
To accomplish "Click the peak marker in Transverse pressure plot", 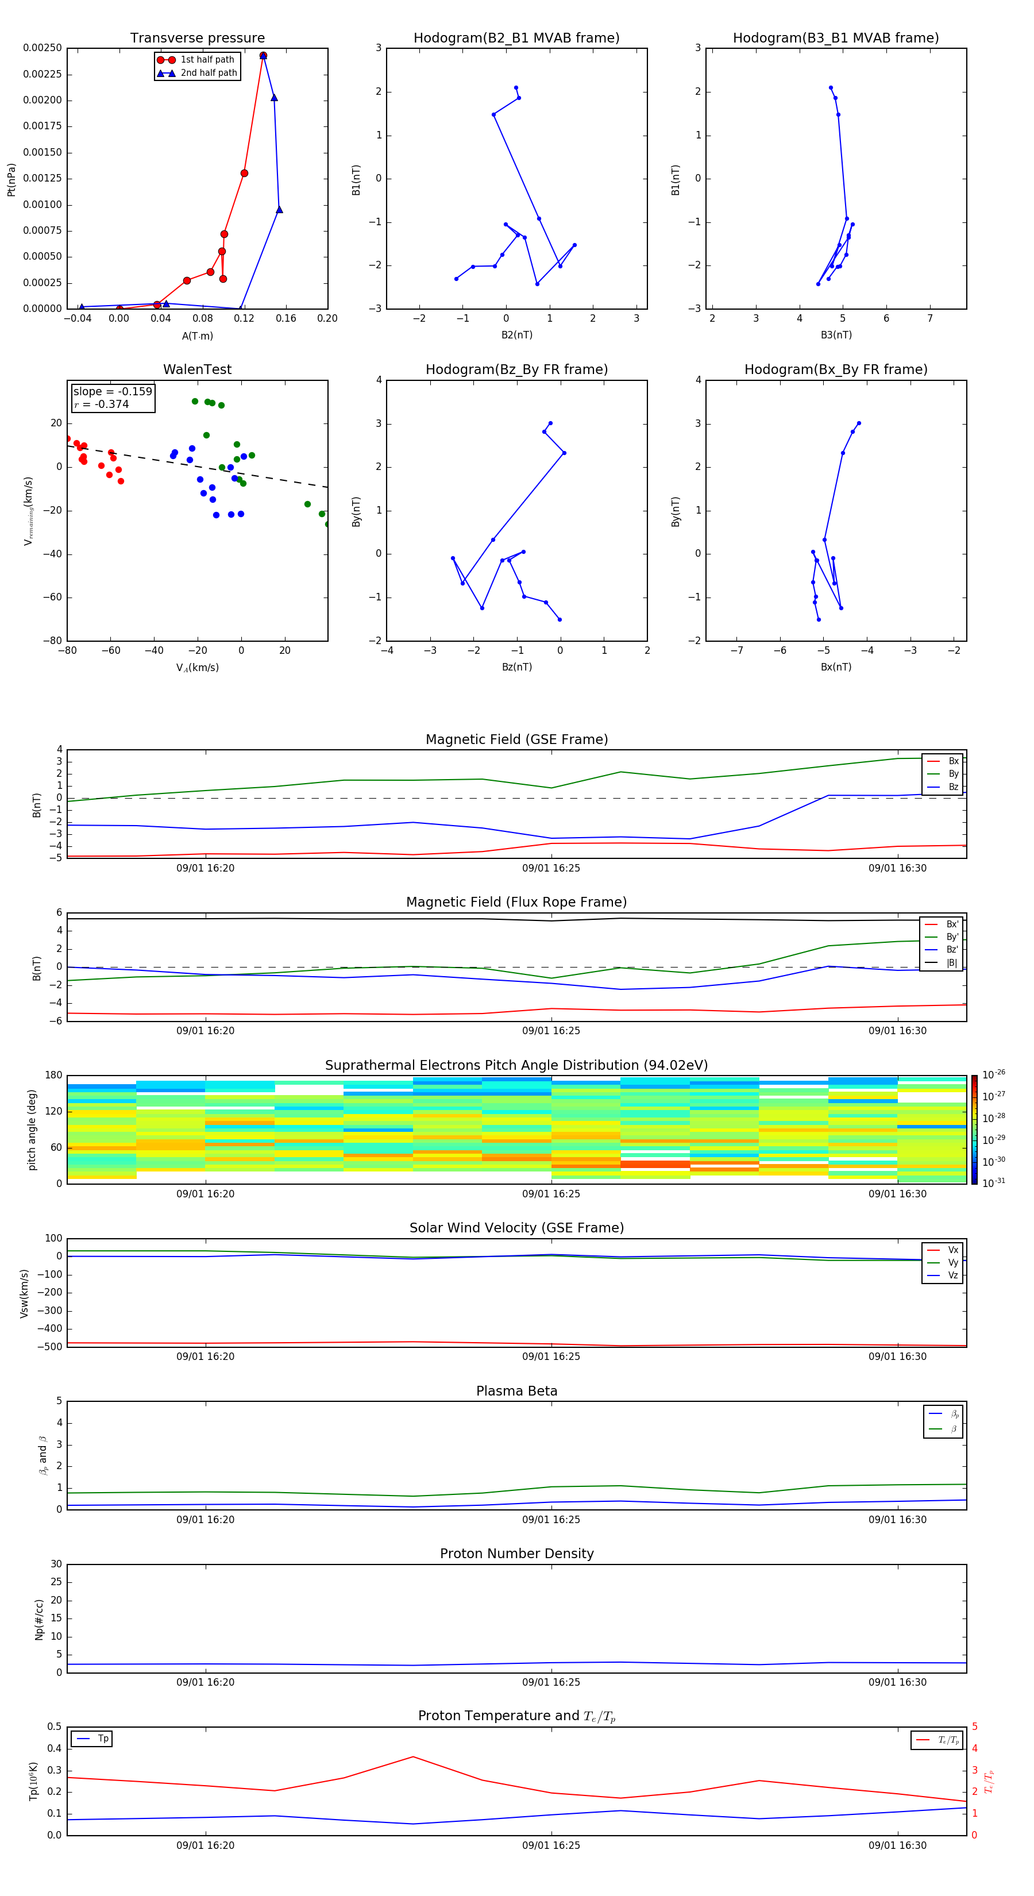I will click(x=263, y=56).
